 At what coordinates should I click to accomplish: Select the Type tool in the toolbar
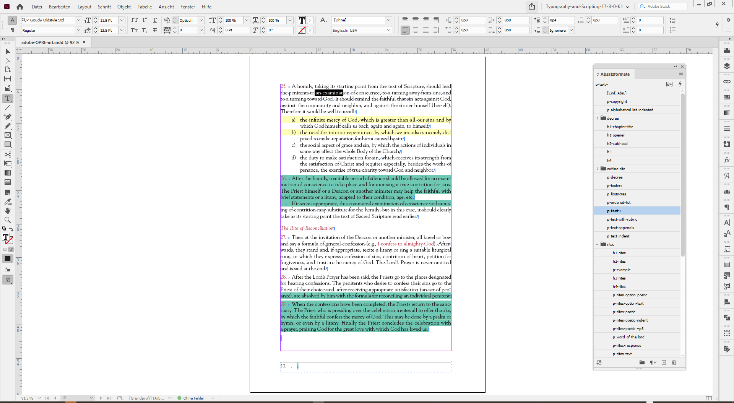(7, 98)
